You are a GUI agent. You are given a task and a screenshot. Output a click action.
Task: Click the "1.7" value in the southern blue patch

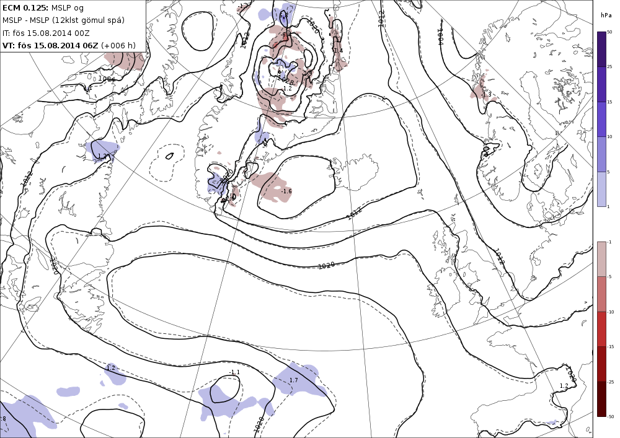[x=293, y=380]
